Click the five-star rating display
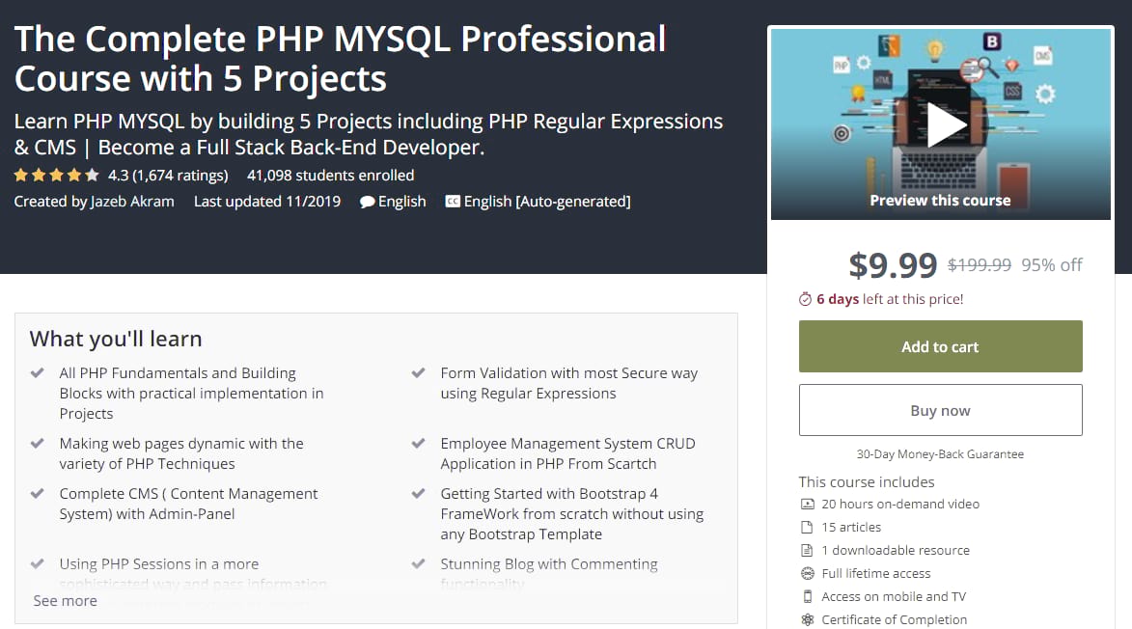Screen dimensions: 1132x629 pos(56,175)
